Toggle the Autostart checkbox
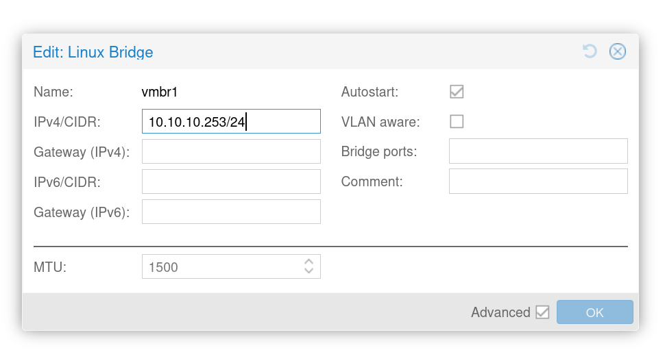665x363 pixels. (457, 92)
